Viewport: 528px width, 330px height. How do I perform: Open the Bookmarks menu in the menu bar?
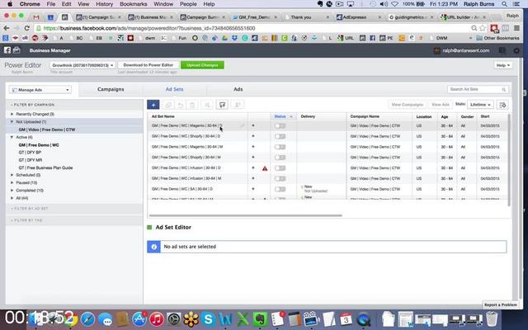click(x=134, y=4)
